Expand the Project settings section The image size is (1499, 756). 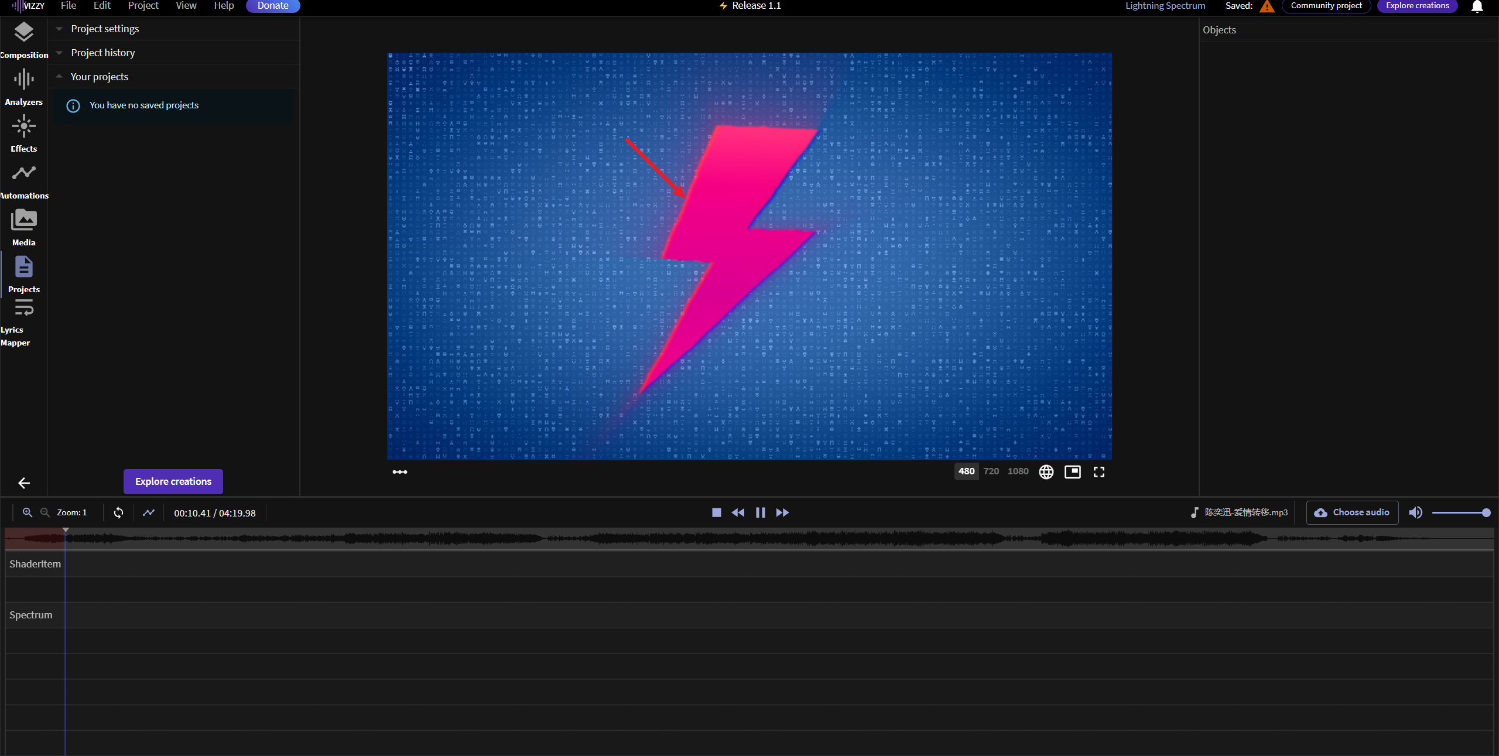[x=105, y=29]
